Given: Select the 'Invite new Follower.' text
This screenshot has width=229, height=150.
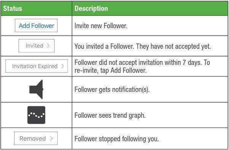Looking at the screenshot, I should coord(101,26).
